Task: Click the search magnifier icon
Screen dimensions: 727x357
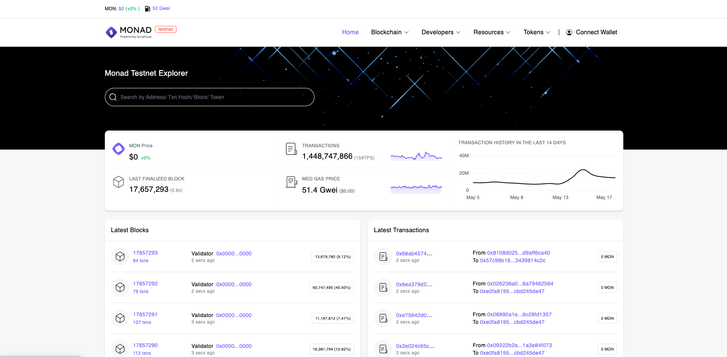Action: (x=113, y=97)
